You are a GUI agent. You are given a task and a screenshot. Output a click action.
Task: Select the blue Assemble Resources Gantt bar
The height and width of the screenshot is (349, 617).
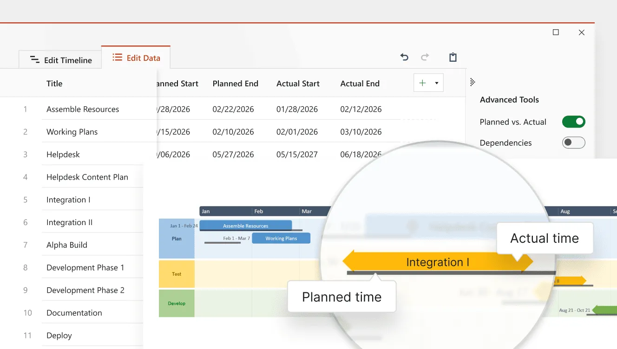245,226
